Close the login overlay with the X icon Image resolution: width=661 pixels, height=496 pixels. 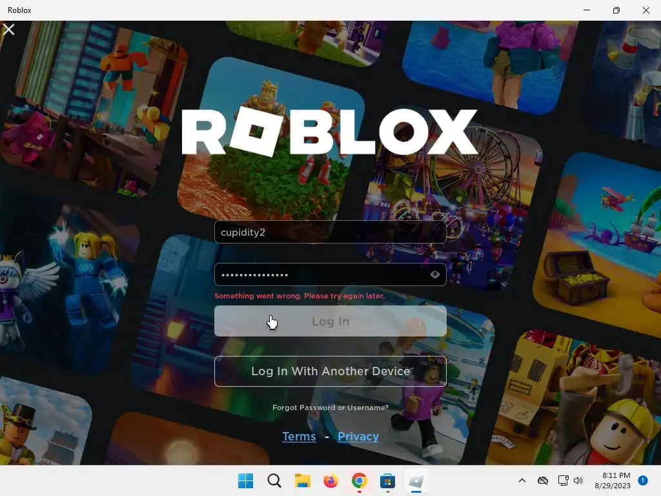coord(8,30)
